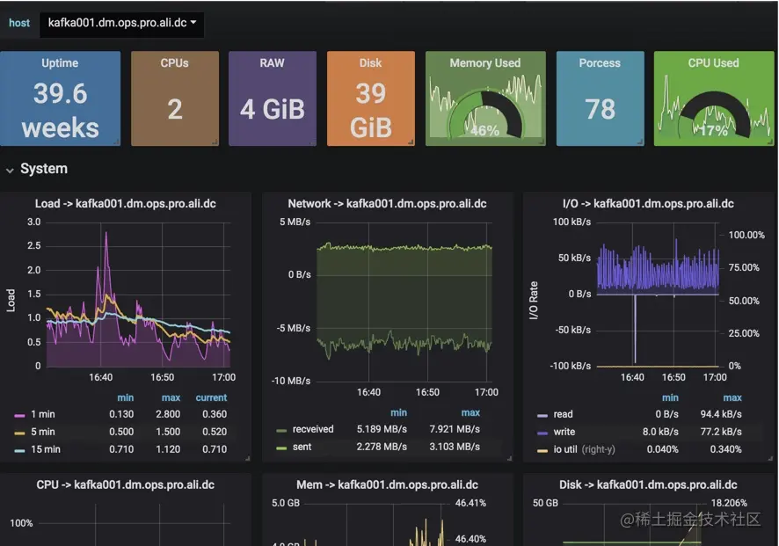Click the pink 1 min color swatch
779x546 pixels.
click(19, 415)
